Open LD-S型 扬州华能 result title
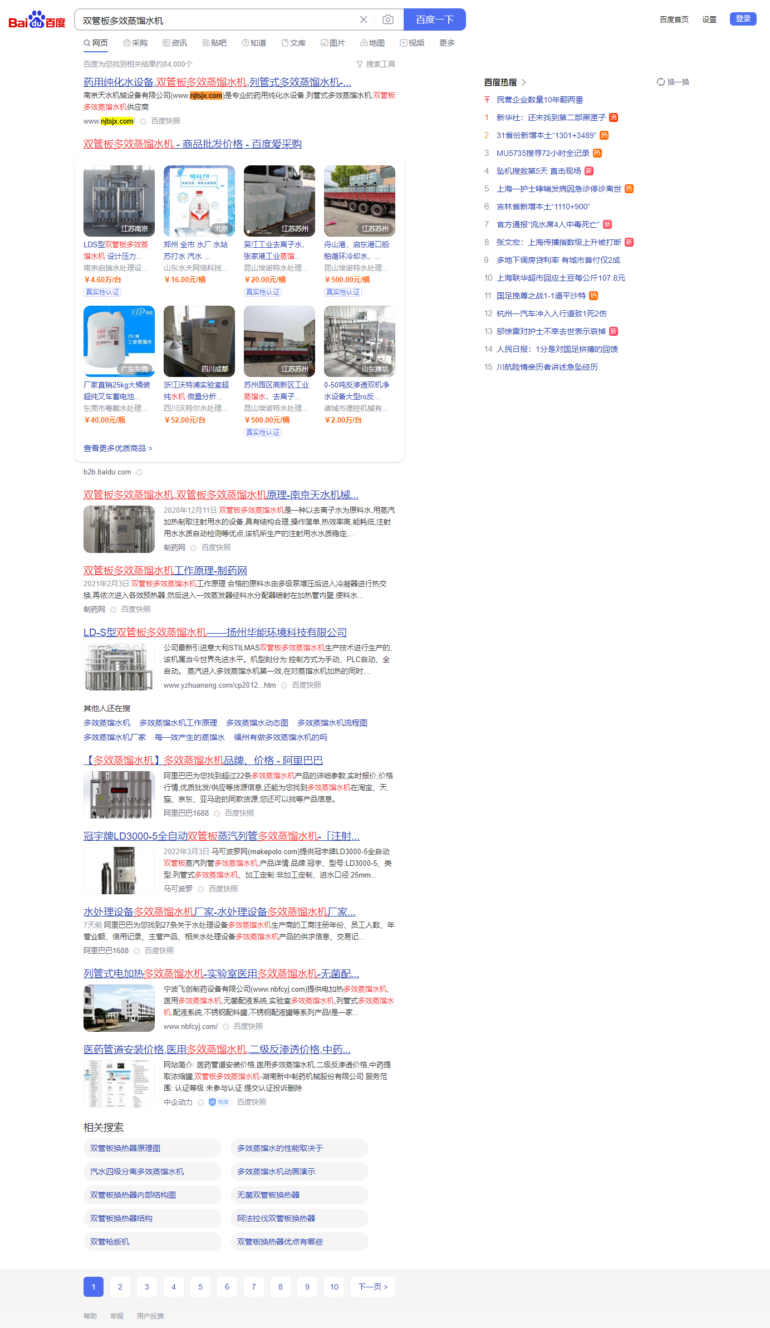This screenshot has width=770, height=1328. click(x=215, y=632)
